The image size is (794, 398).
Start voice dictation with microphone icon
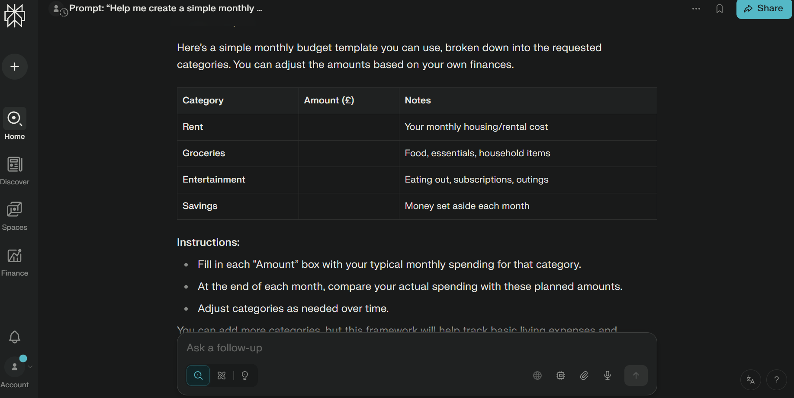tap(608, 376)
